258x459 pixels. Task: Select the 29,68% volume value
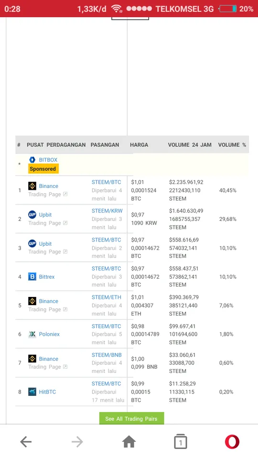[x=227, y=219]
